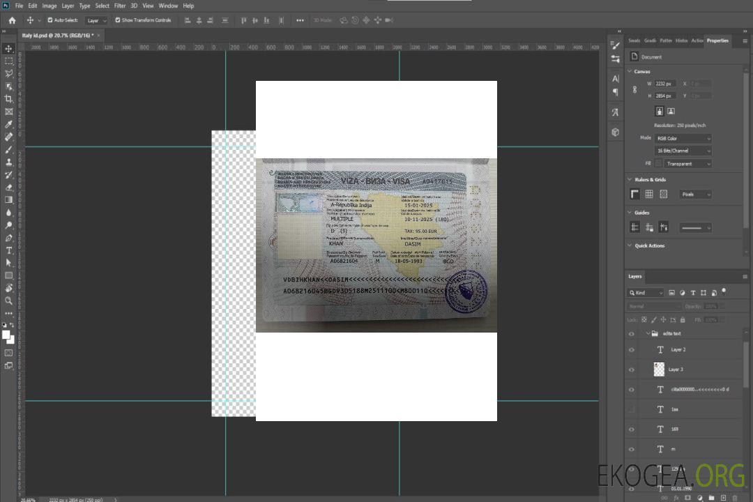The image size is (753, 502).
Task: Open the Layers panel hamburger menu
Action: pos(745,277)
